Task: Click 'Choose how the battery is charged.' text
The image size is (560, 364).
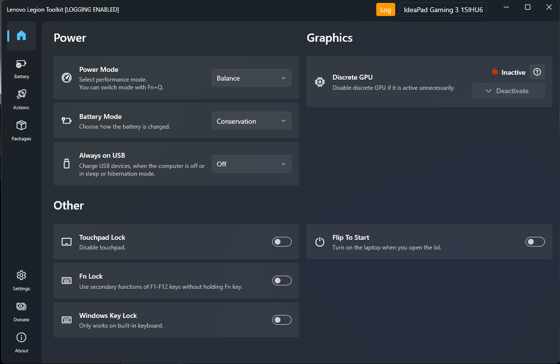Action: (x=124, y=127)
